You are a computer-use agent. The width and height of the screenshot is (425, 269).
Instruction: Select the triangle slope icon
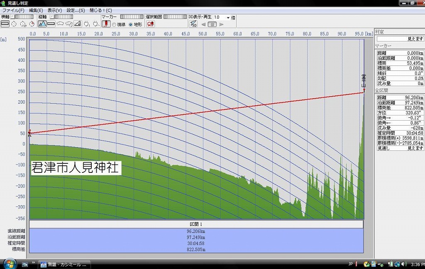(x=78, y=24)
